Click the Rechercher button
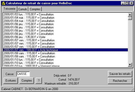135x92 pixels. tap(120, 81)
